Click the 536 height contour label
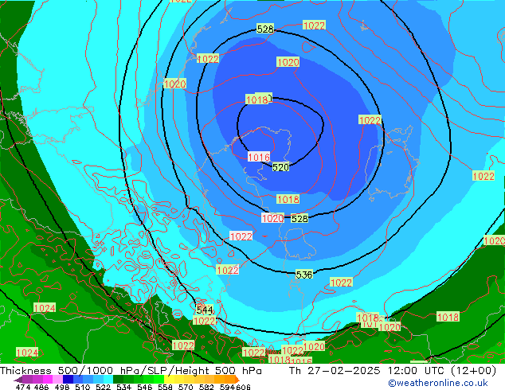The image size is (505, 390). coord(304,275)
